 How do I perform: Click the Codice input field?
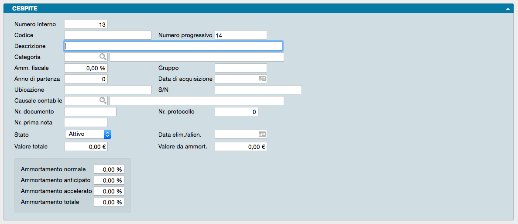tap(107, 35)
